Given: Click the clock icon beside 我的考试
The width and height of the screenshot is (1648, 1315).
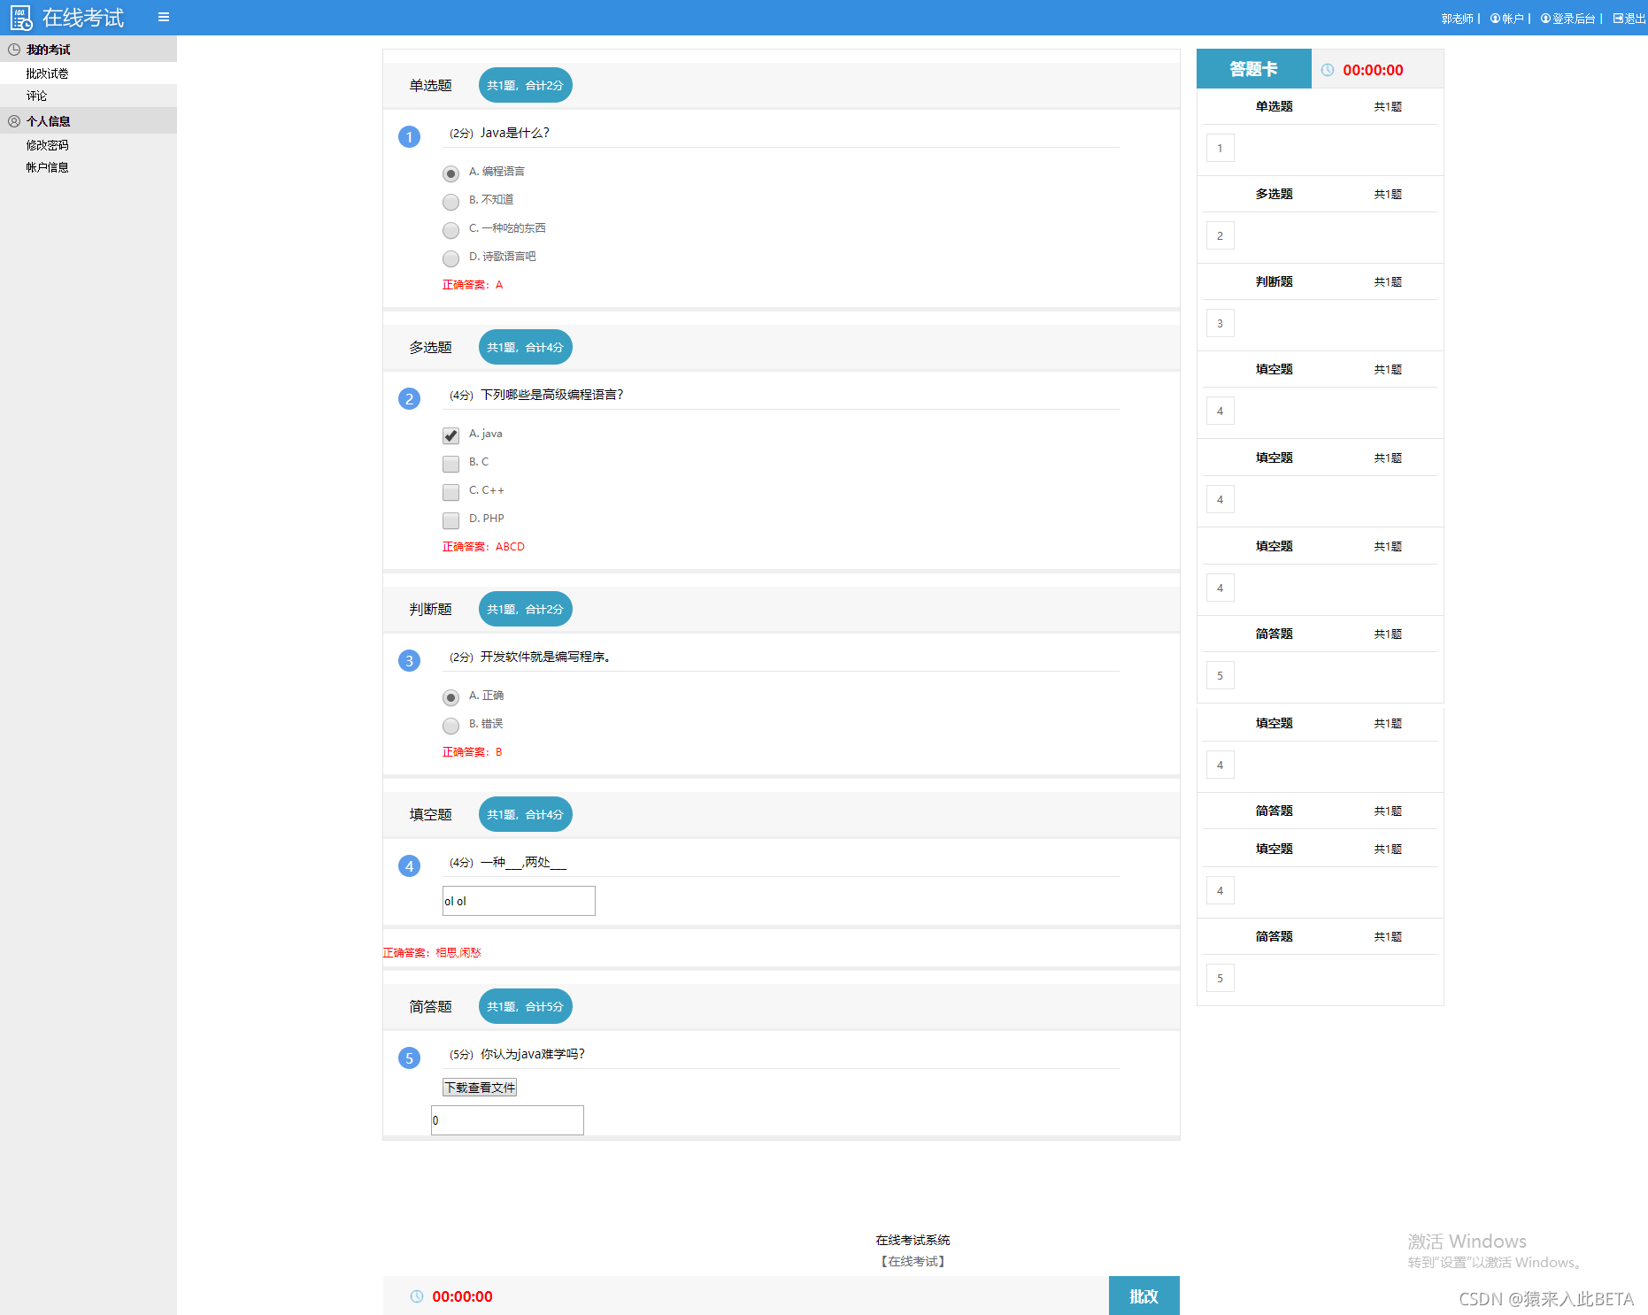Looking at the screenshot, I should [14, 50].
